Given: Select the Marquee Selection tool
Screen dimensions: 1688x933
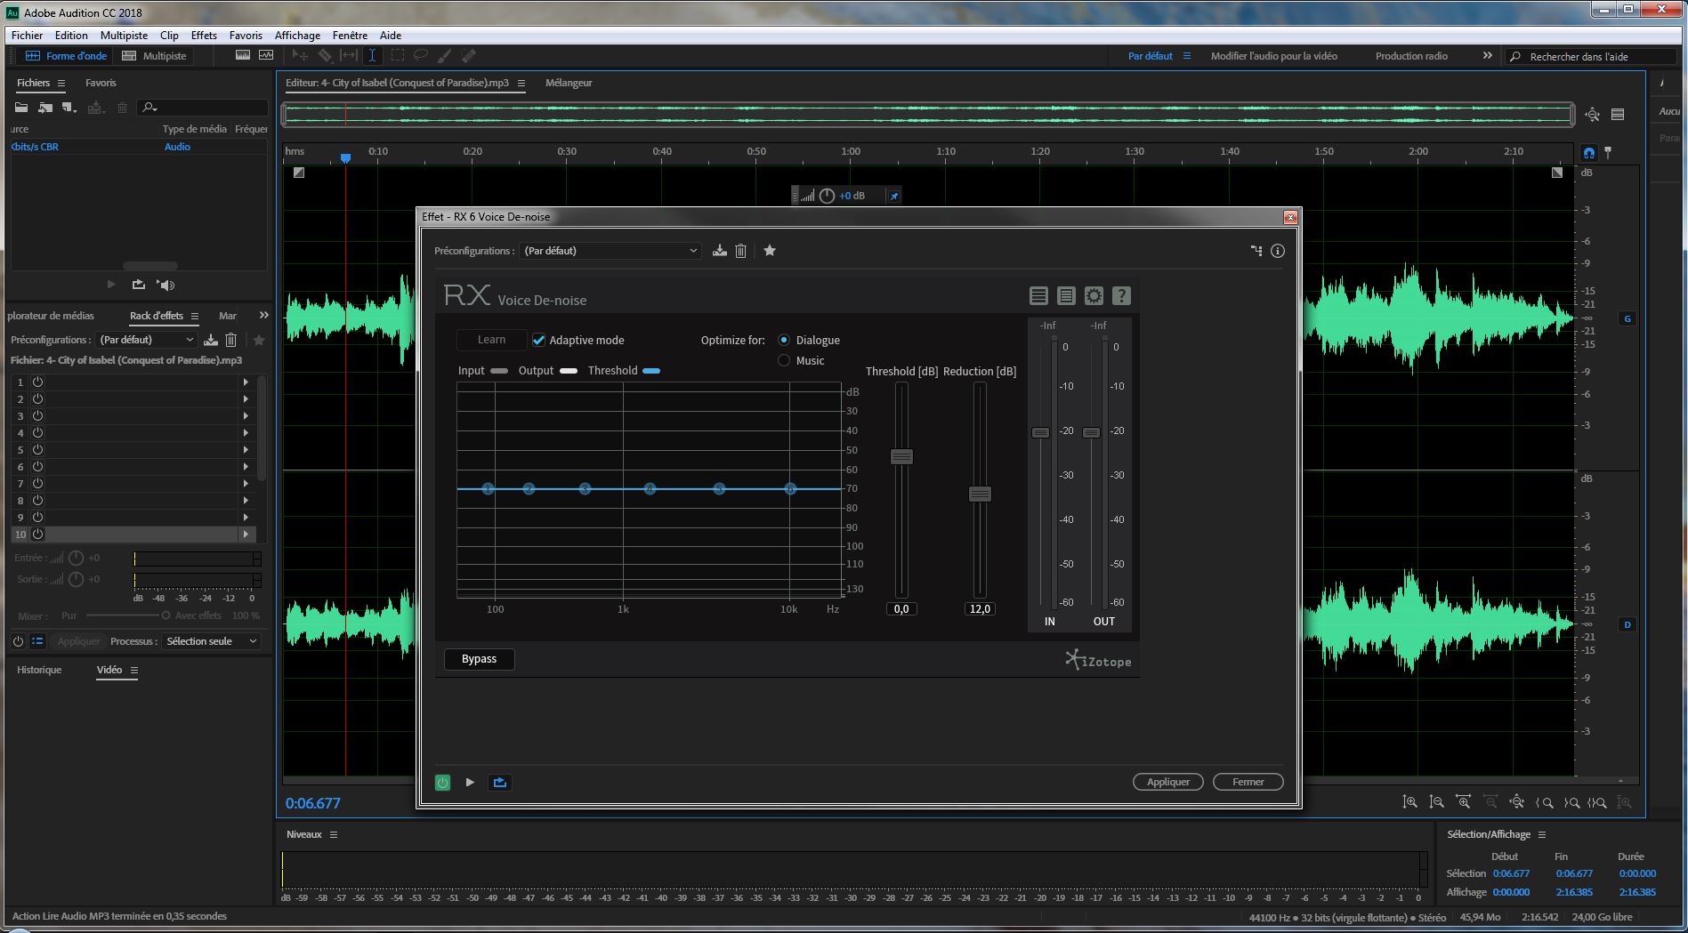Looking at the screenshot, I should coord(397,55).
